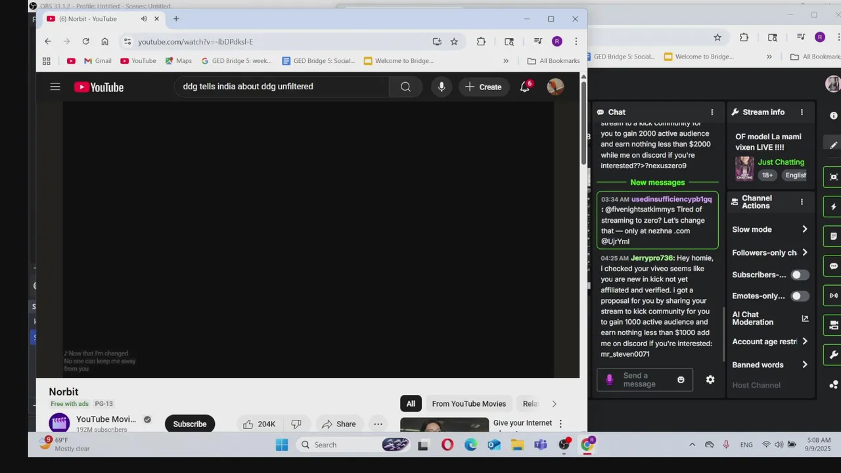Open YouTube Movies channel name

[106, 419]
